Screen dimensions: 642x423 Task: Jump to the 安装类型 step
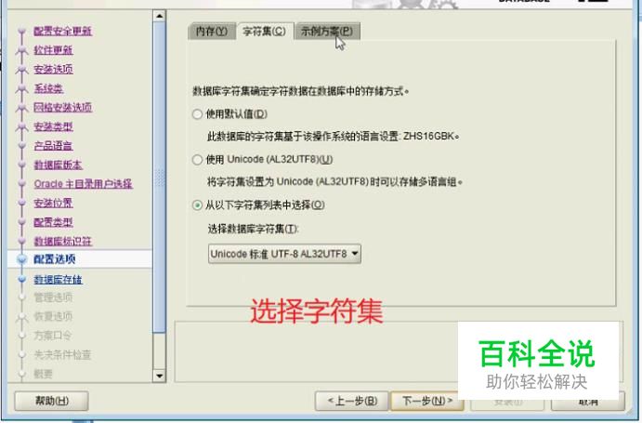click(x=53, y=126)
